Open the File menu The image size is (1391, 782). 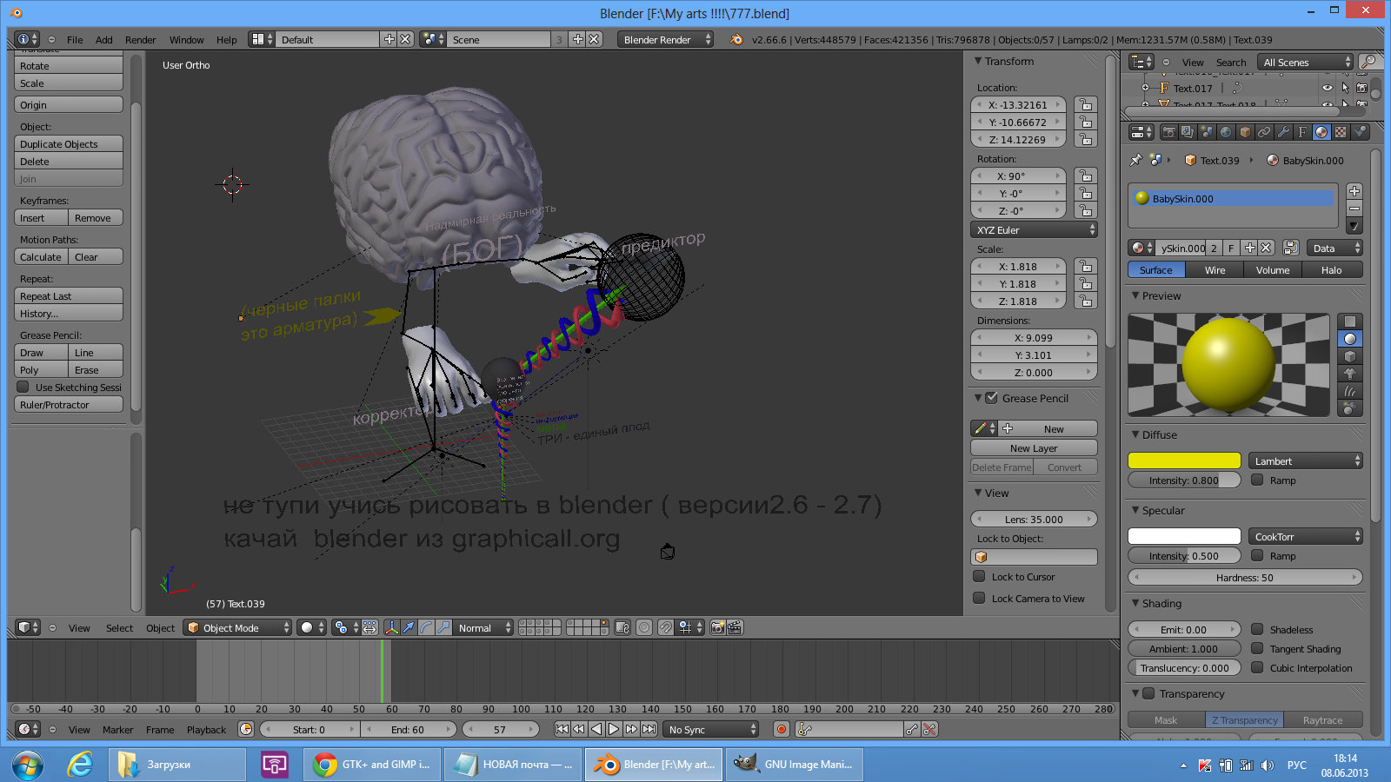point(75,39)
